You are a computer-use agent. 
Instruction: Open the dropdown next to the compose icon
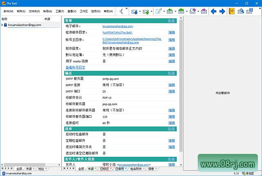[164, 11]
